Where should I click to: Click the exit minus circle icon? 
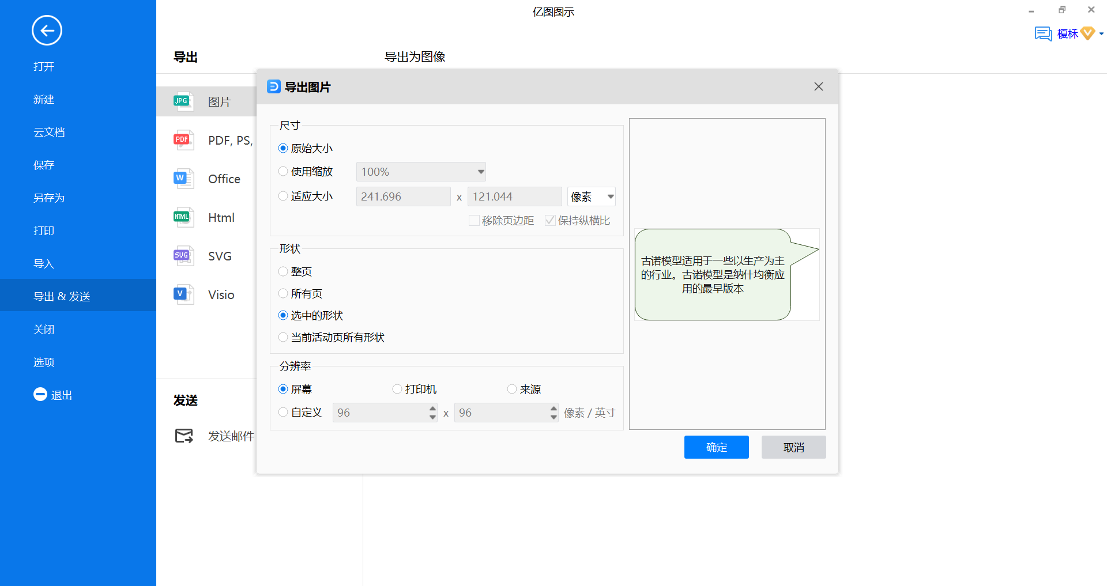point(40,394)
